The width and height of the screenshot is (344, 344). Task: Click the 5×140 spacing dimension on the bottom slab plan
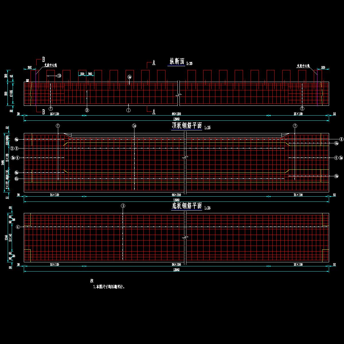point(11,237)
